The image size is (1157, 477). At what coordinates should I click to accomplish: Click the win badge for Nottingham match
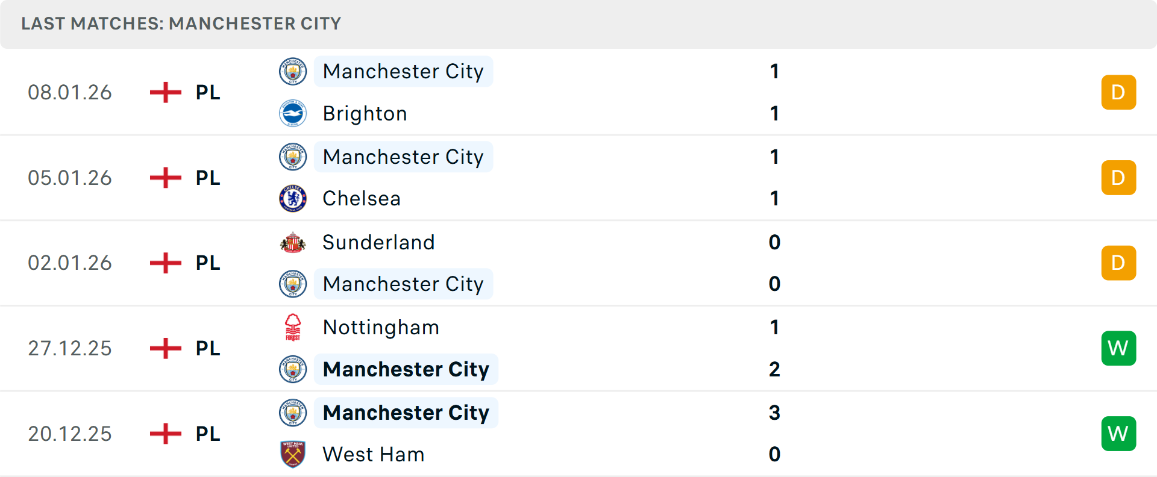(1118, 348)
